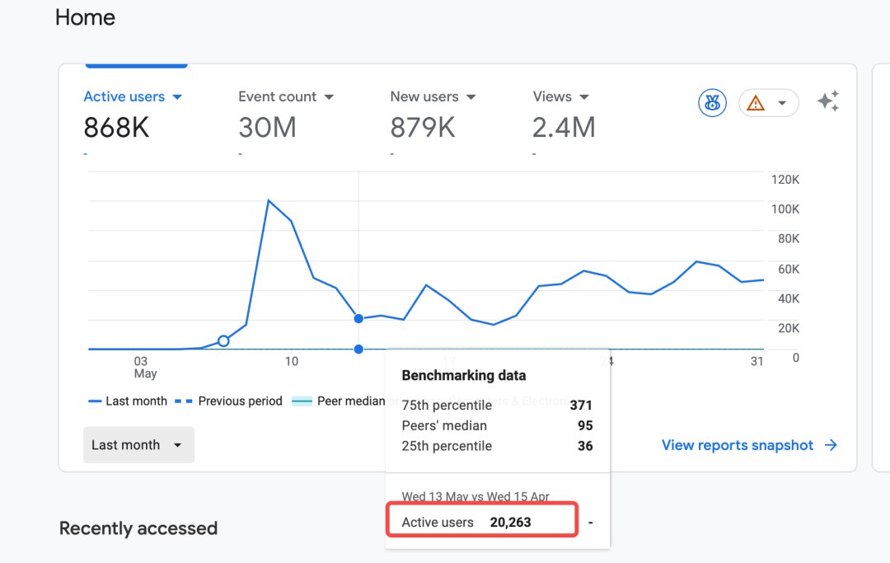Click the 2.4M views value
Image resolution: width=890 pixels, height=563 pixels.
click(x=564, y=127)
